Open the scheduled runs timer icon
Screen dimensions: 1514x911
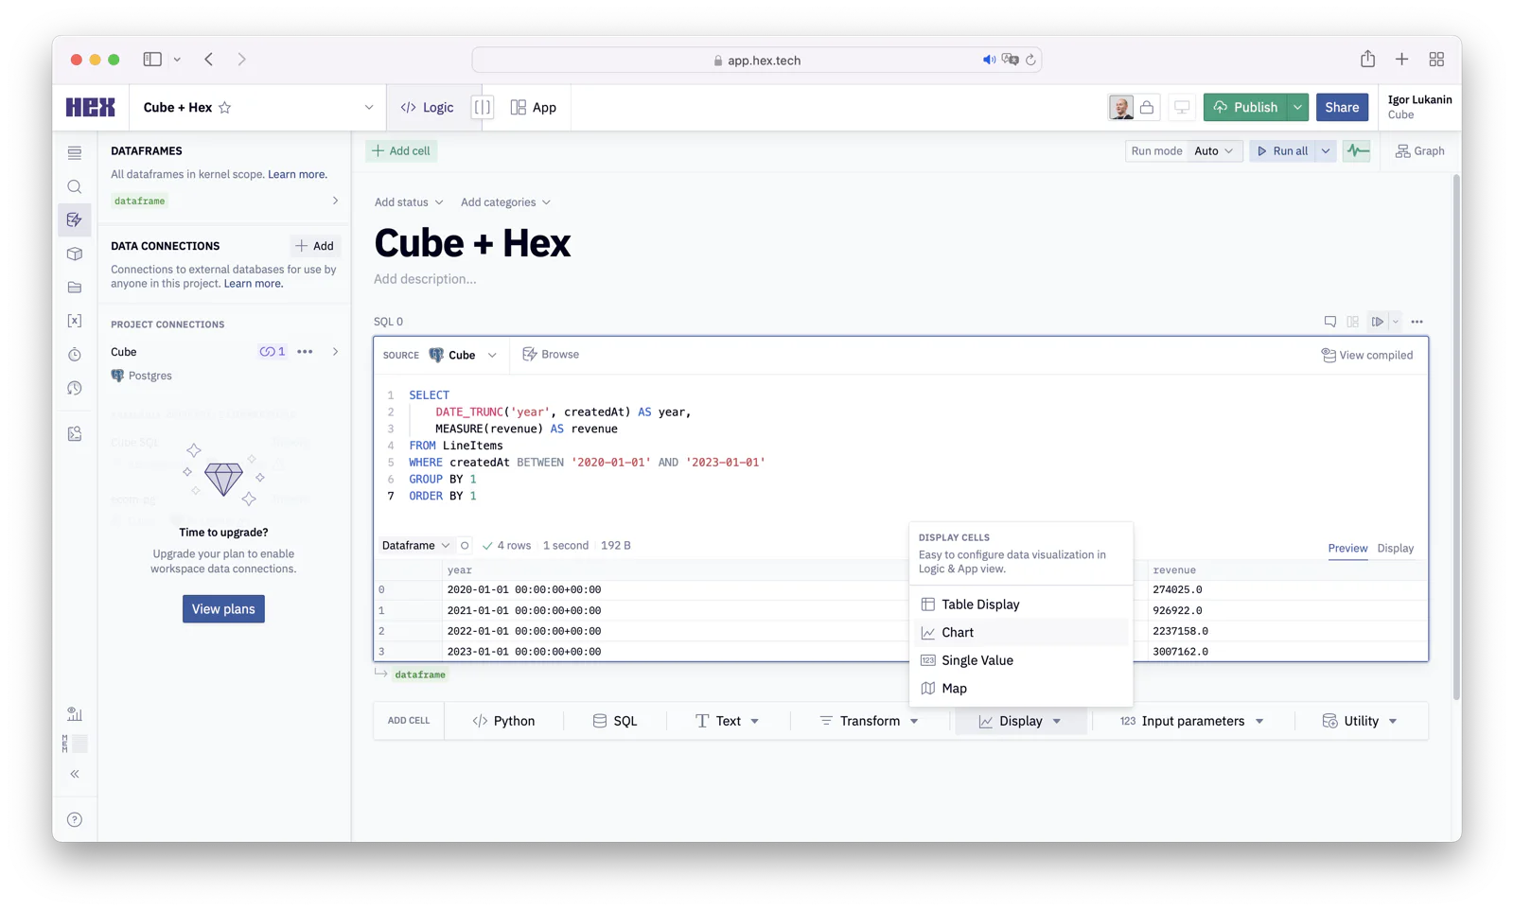[75, 355]
